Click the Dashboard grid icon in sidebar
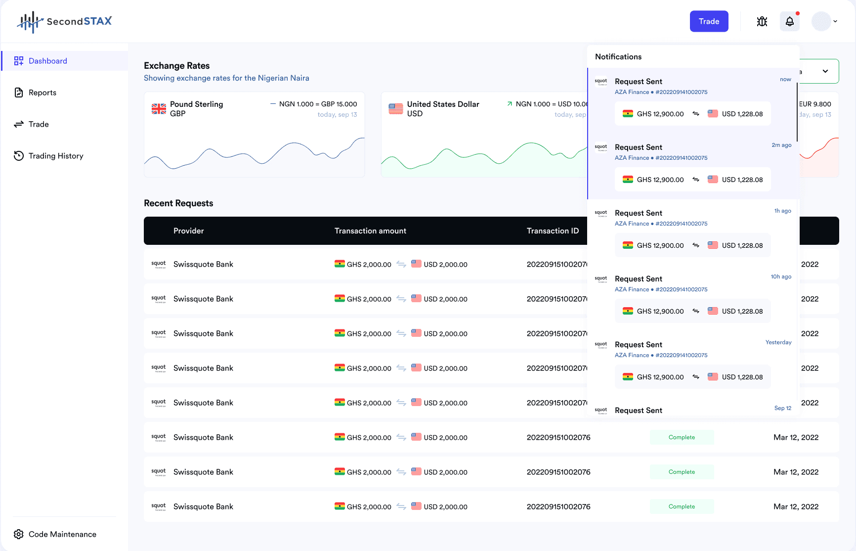 (19, 61)
